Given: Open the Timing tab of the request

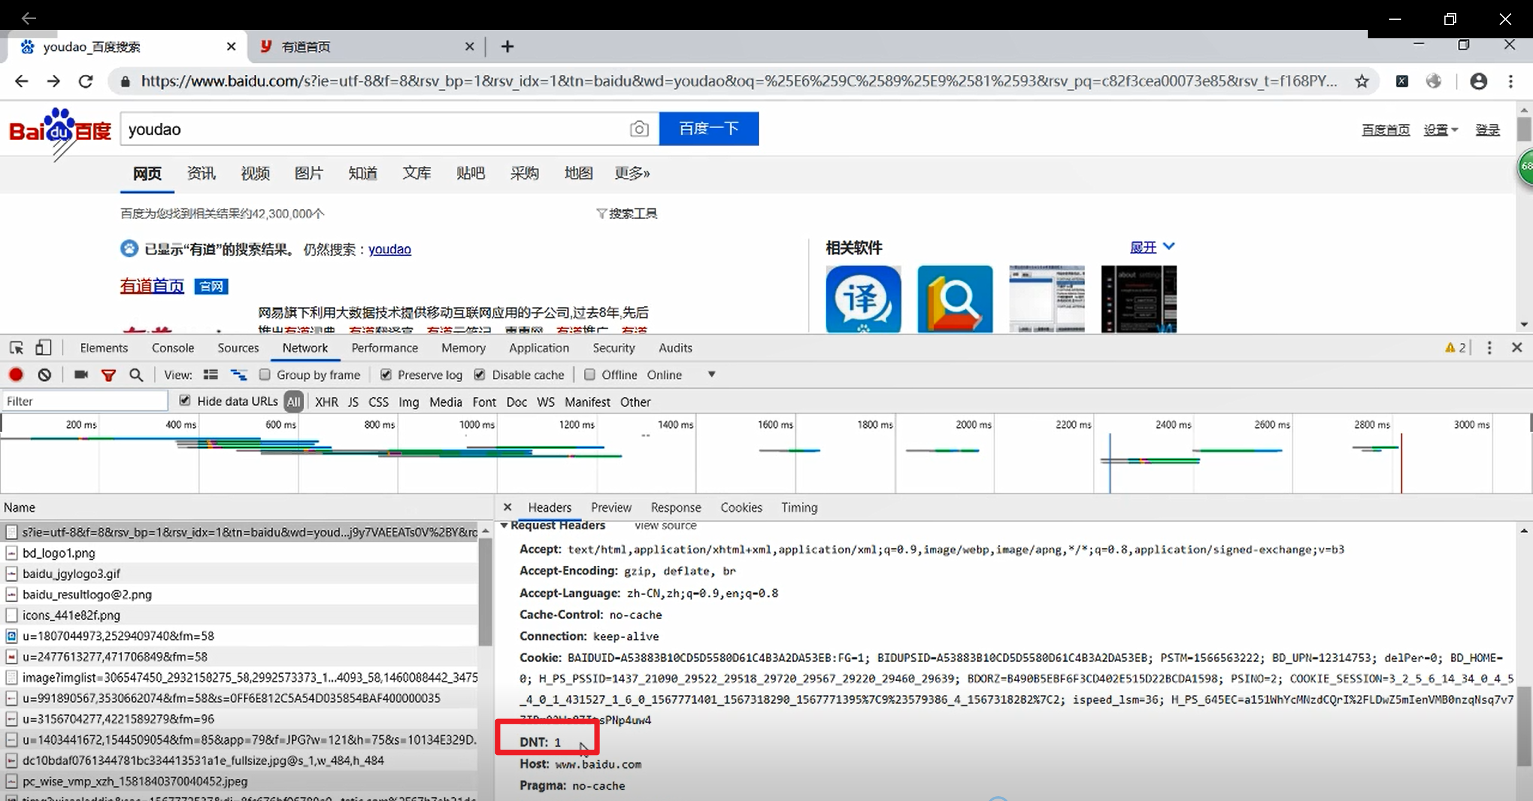Looking at the screenshot, I should (x=799, y=508).
